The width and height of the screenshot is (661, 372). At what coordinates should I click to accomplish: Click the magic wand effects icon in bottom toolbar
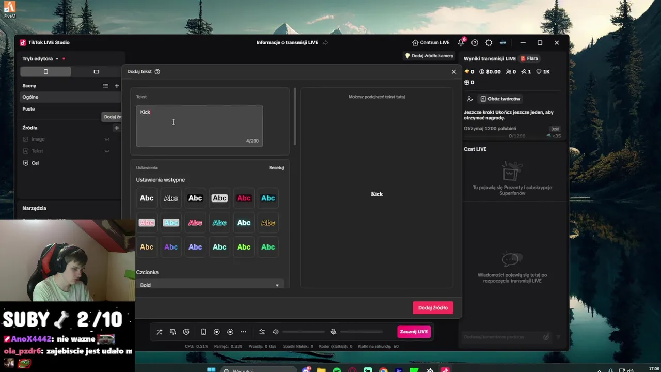pyautogui.click(x=159, y=332)
